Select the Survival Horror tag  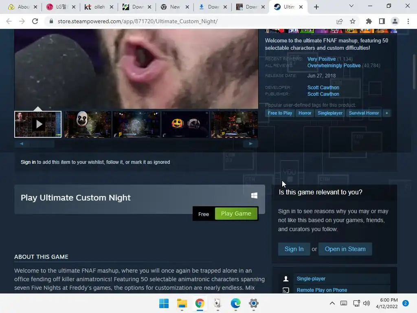click(x=364, y=113)
